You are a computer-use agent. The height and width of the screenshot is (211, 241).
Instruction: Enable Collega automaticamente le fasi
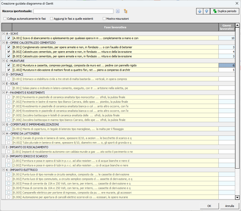(5, 19)
